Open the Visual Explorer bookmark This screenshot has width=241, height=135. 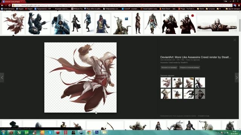pos(149,9)
